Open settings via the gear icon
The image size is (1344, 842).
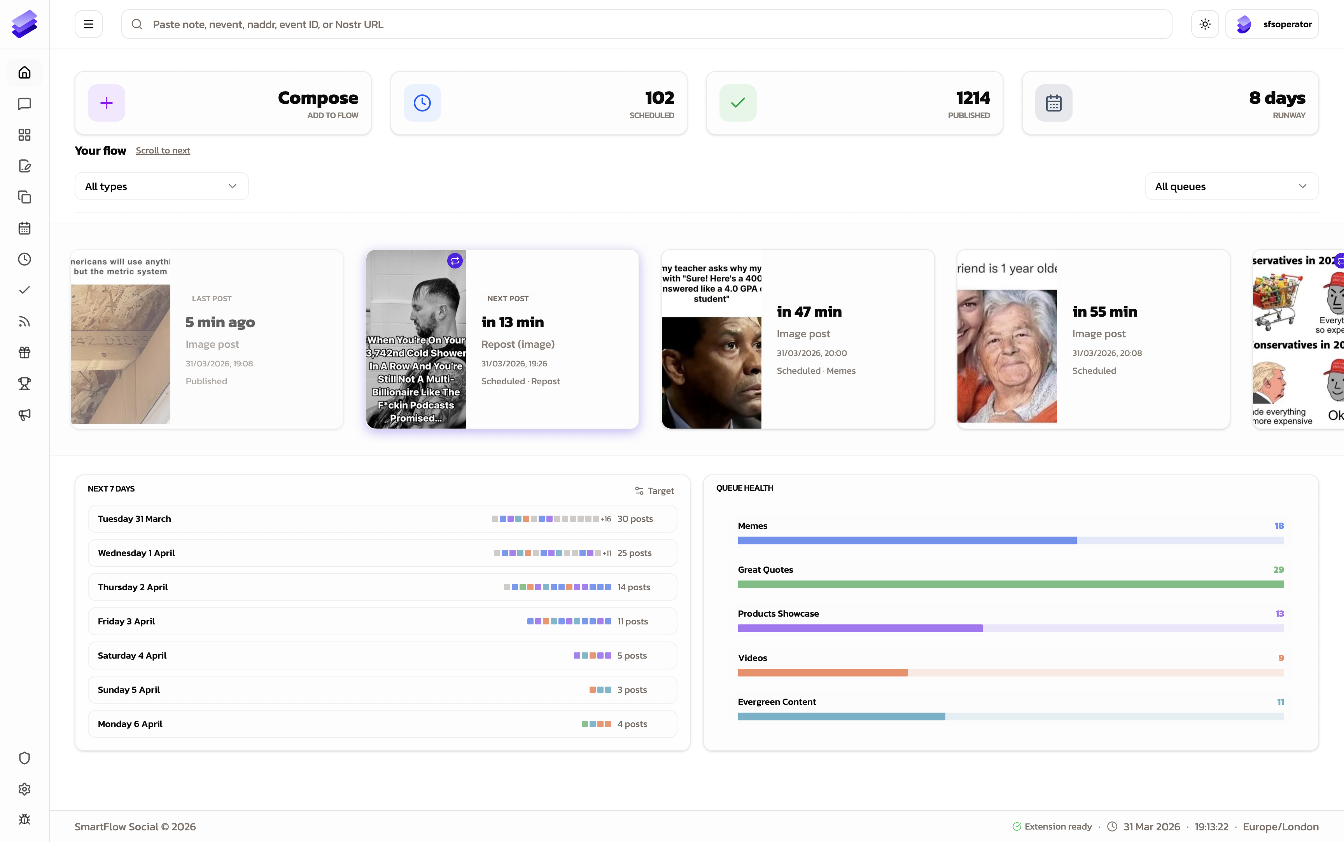pyautogui.click(x=24, y=789)
